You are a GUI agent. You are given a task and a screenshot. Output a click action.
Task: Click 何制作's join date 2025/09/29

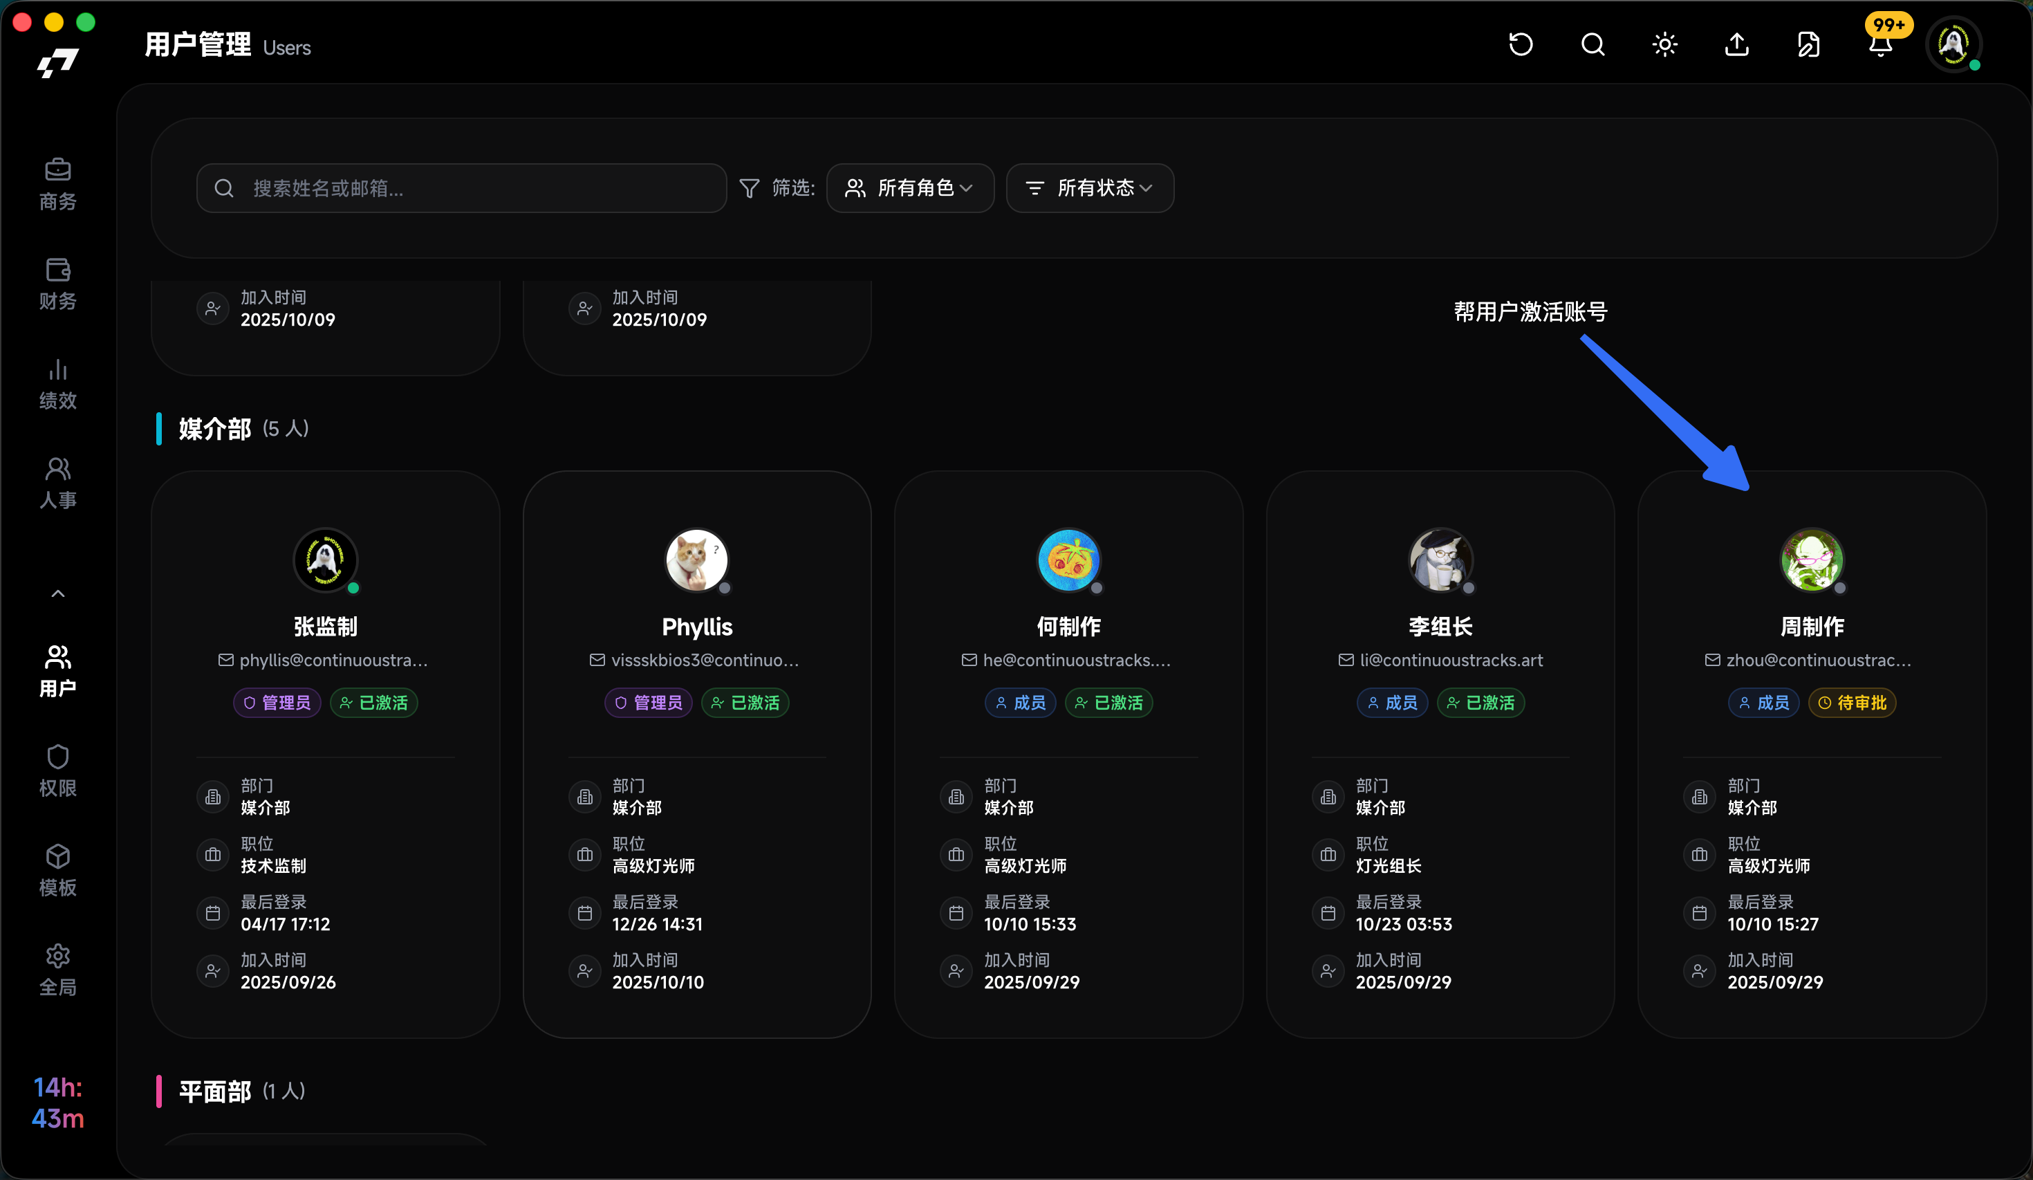[x=1032, y=982]
